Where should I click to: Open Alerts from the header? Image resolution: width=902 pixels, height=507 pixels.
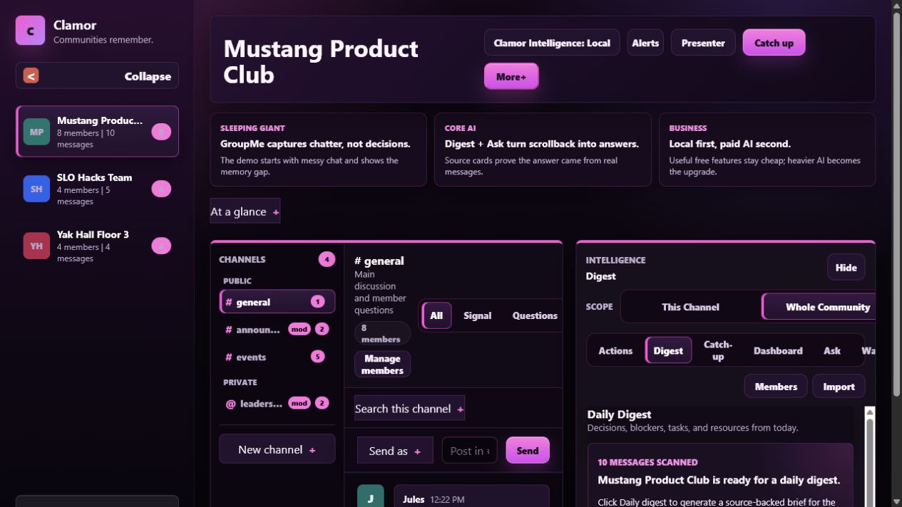645,43
